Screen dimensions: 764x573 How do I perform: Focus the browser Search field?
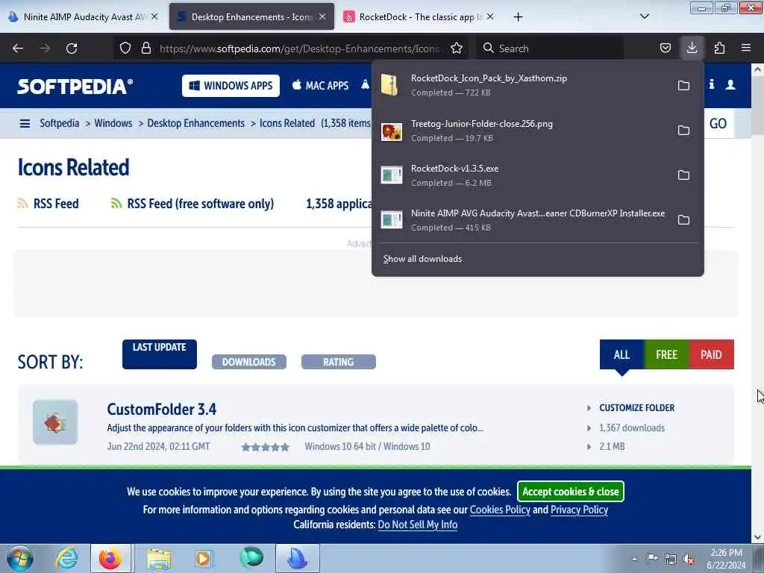(550, 48)
